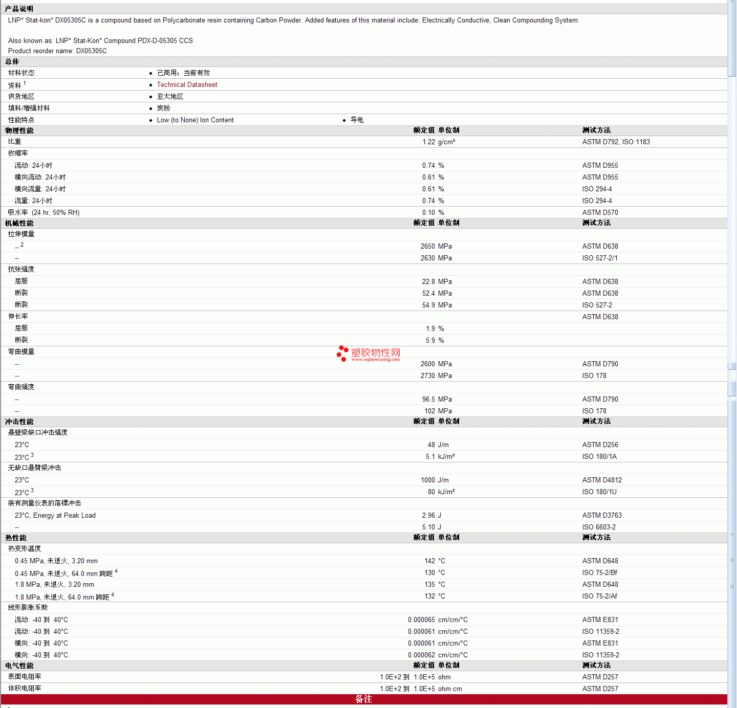Click the 表面电阻率 row label
Viewport: 737px width, 708px height.
coord(25,677)
